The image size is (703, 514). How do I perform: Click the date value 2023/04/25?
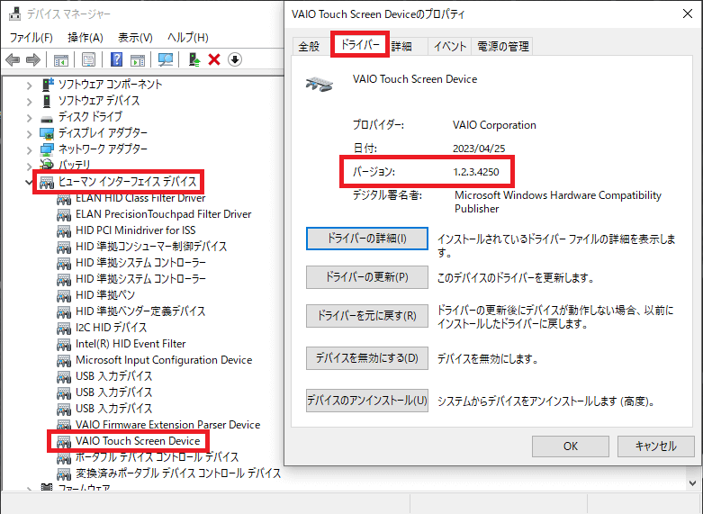click(x=479, y=149)
